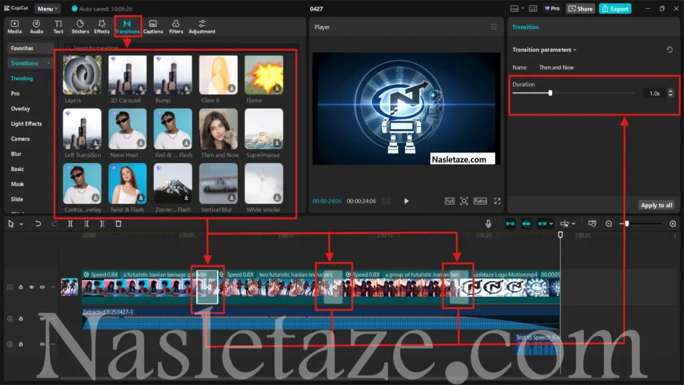Select the Light Effects transitions category
This screenshot has height=385, width=684.
pos(26,124)
